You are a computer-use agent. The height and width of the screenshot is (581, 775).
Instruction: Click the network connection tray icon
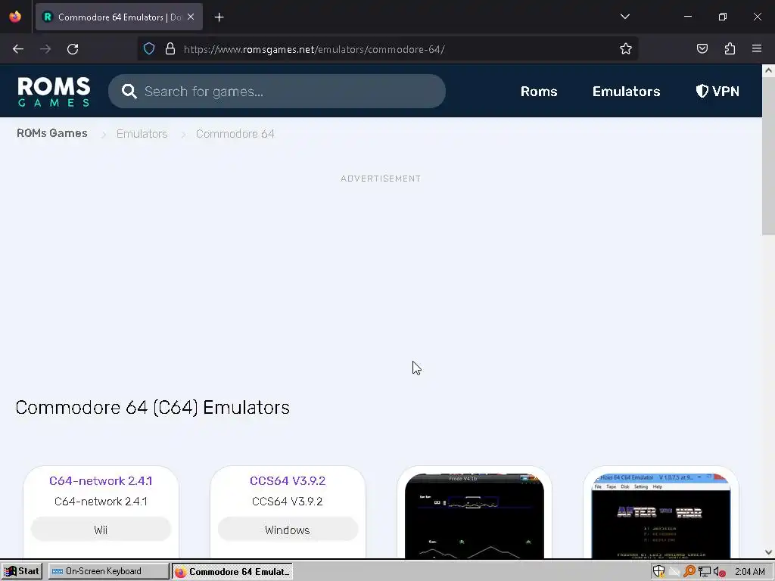tap(705, 572)
